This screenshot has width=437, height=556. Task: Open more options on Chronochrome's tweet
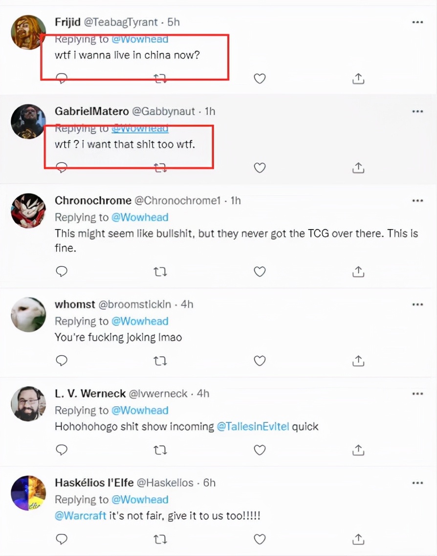(x=417, y=201)
